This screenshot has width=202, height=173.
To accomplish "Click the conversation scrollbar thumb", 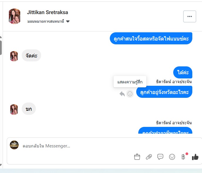I will coord(1,48).
